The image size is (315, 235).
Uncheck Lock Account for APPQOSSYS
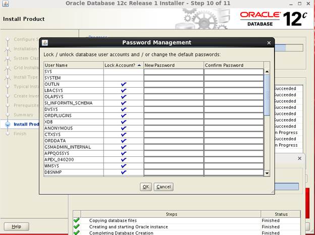[124, 153]
